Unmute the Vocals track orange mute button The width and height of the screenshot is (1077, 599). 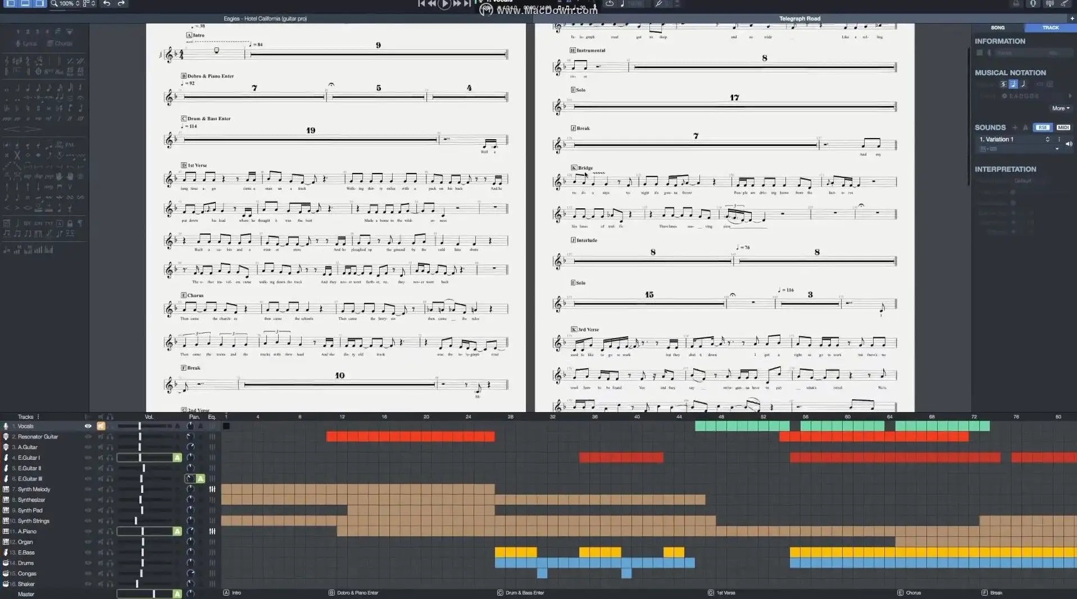coord(101,426)
